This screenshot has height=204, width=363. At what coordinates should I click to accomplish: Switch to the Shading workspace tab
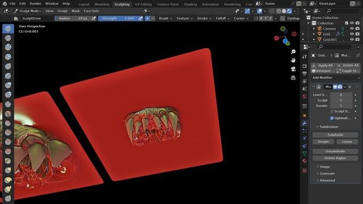pos(191,4)
